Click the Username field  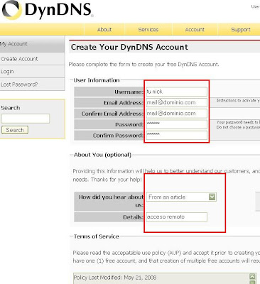coord(176,92)
